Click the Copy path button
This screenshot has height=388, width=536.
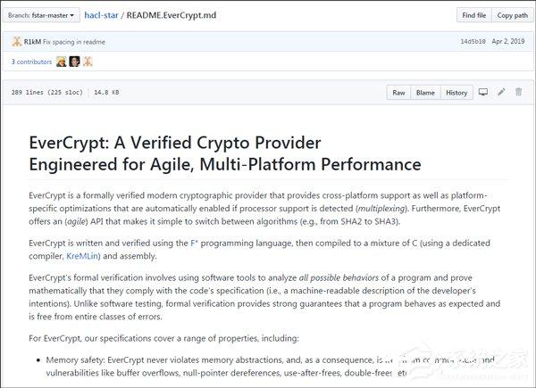(x=512, y=15)
